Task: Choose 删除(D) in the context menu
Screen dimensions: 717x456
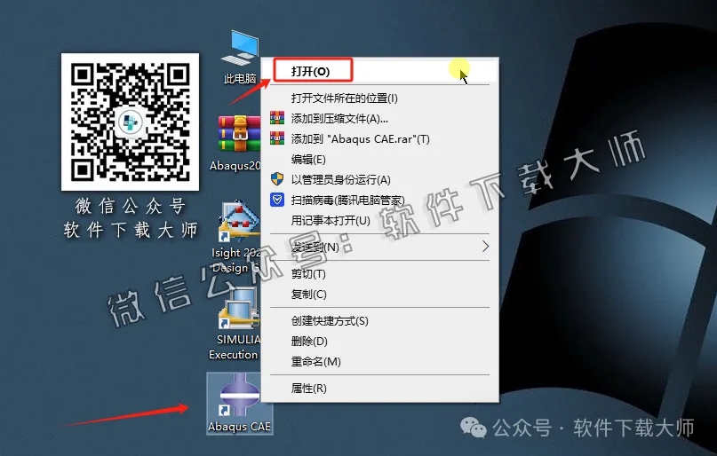Action: pos(380,341)
